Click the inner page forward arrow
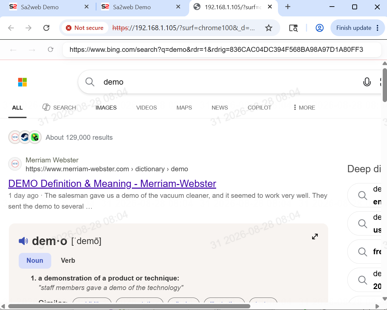Screen dimensions: 387x310 [x=32, y=50]
